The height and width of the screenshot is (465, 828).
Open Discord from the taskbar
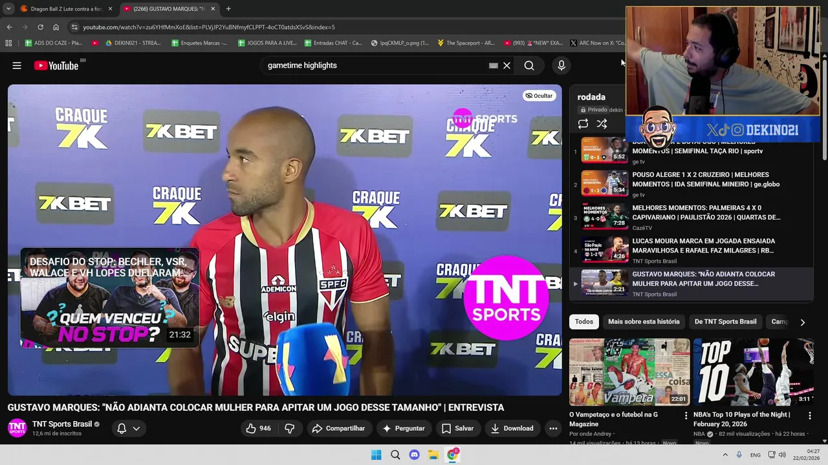pos(414,455)
